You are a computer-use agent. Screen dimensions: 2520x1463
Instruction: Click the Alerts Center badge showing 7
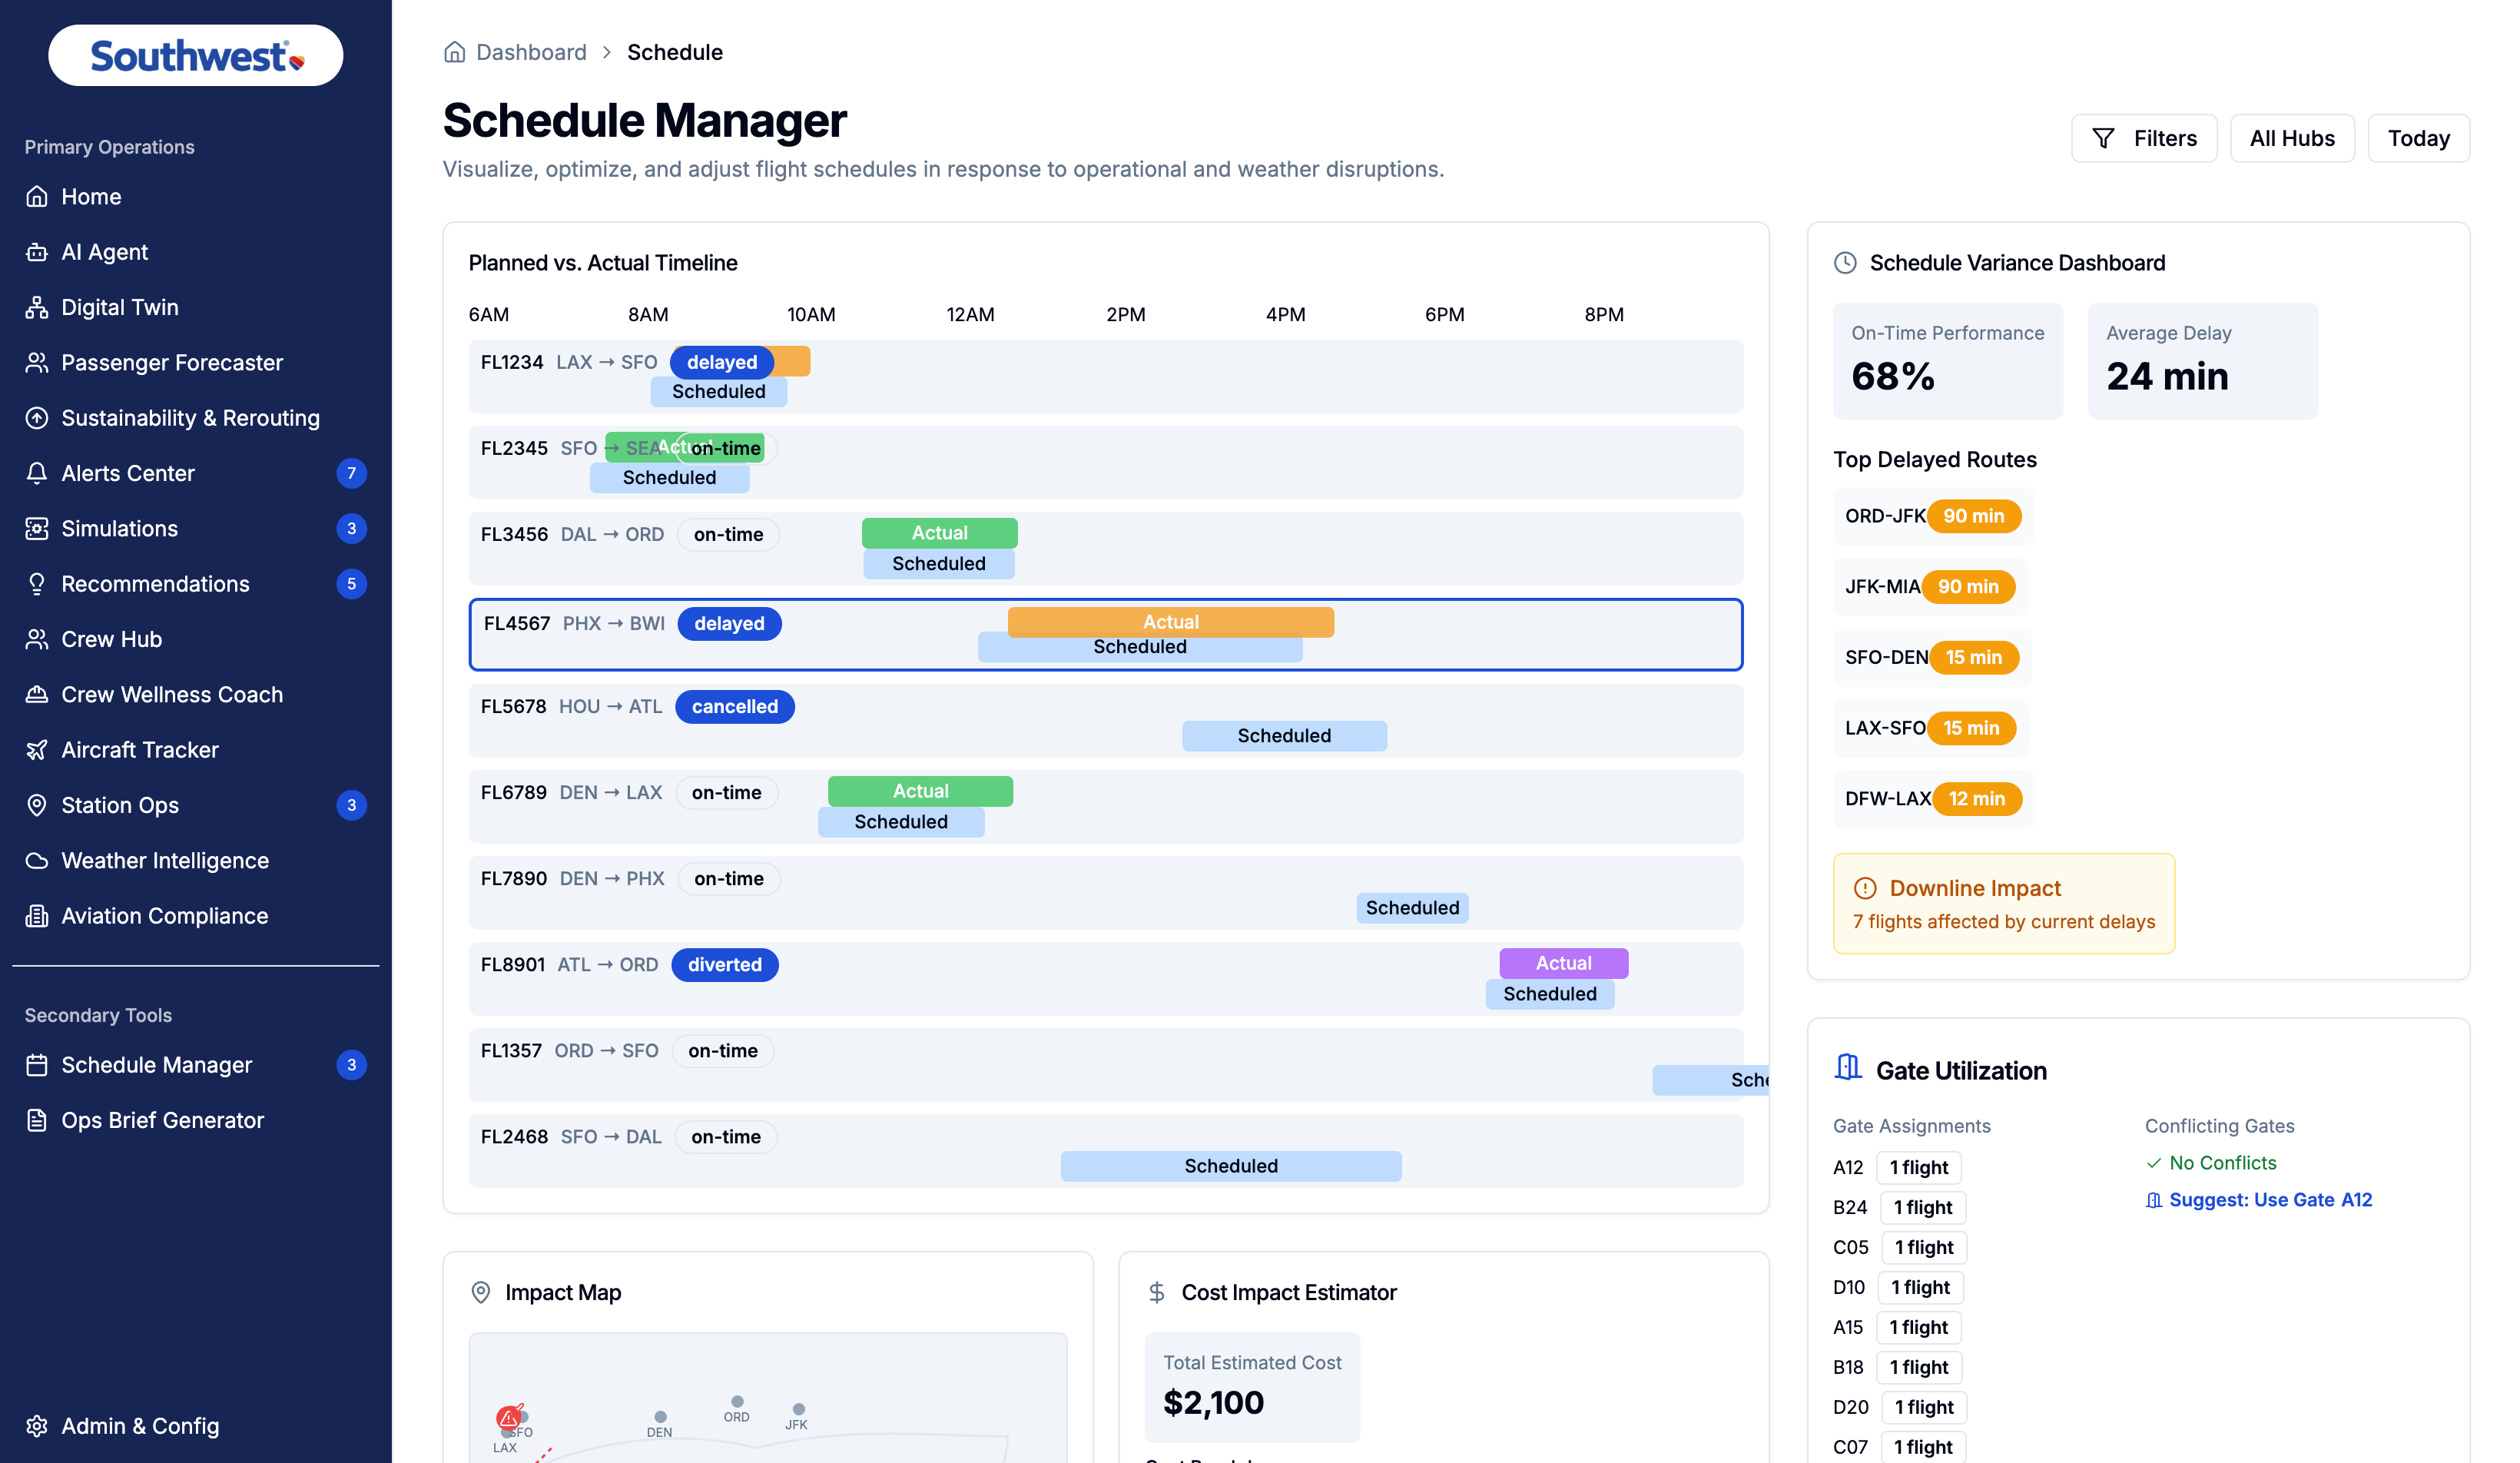[x=351, y=473]
